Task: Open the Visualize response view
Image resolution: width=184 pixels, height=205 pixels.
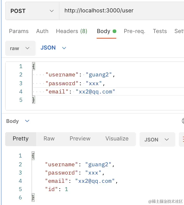Action: [117, 139]
